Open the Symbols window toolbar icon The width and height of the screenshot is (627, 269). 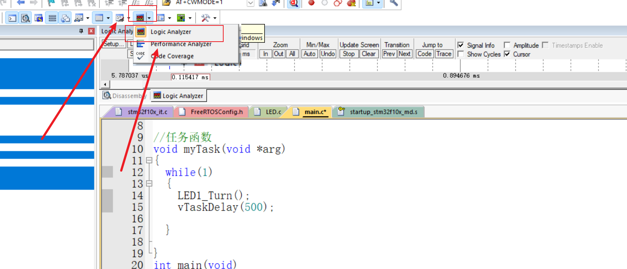[x=39, y=18]
